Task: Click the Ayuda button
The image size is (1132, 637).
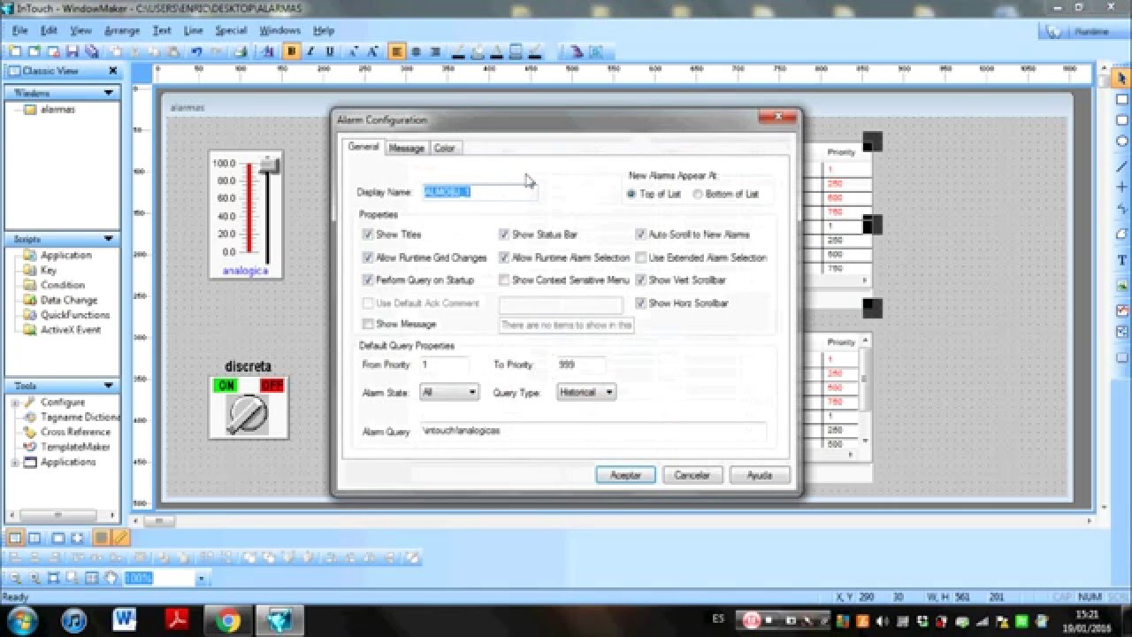Action: (760, 475)
